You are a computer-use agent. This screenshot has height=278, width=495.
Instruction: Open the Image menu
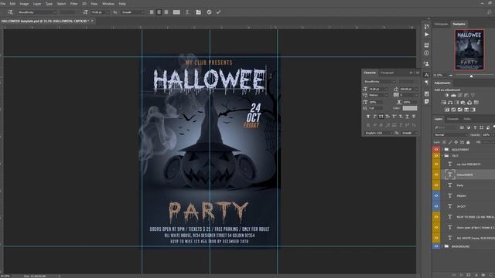(24, 4)
